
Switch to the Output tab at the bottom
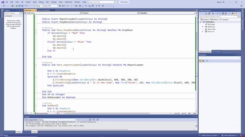tap(34, 132)
